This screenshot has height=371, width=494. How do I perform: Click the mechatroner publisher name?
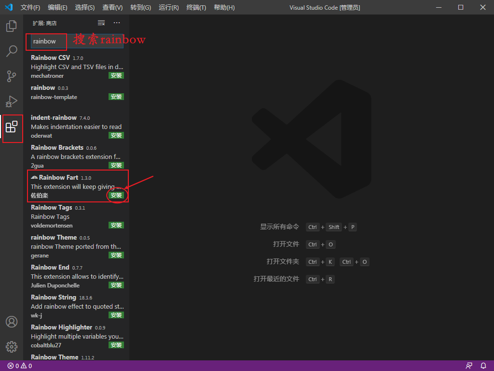(x=47, y=76)
